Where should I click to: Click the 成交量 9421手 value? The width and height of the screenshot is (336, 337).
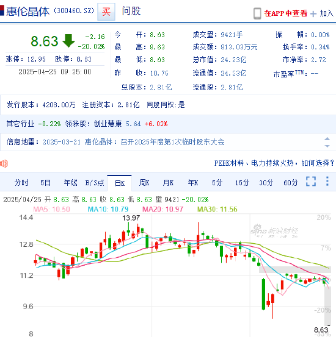click(x=232, y=35)
